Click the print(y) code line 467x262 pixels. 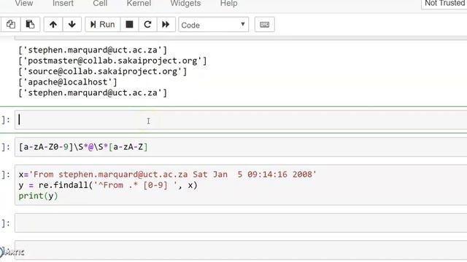[x=38, y=196]
